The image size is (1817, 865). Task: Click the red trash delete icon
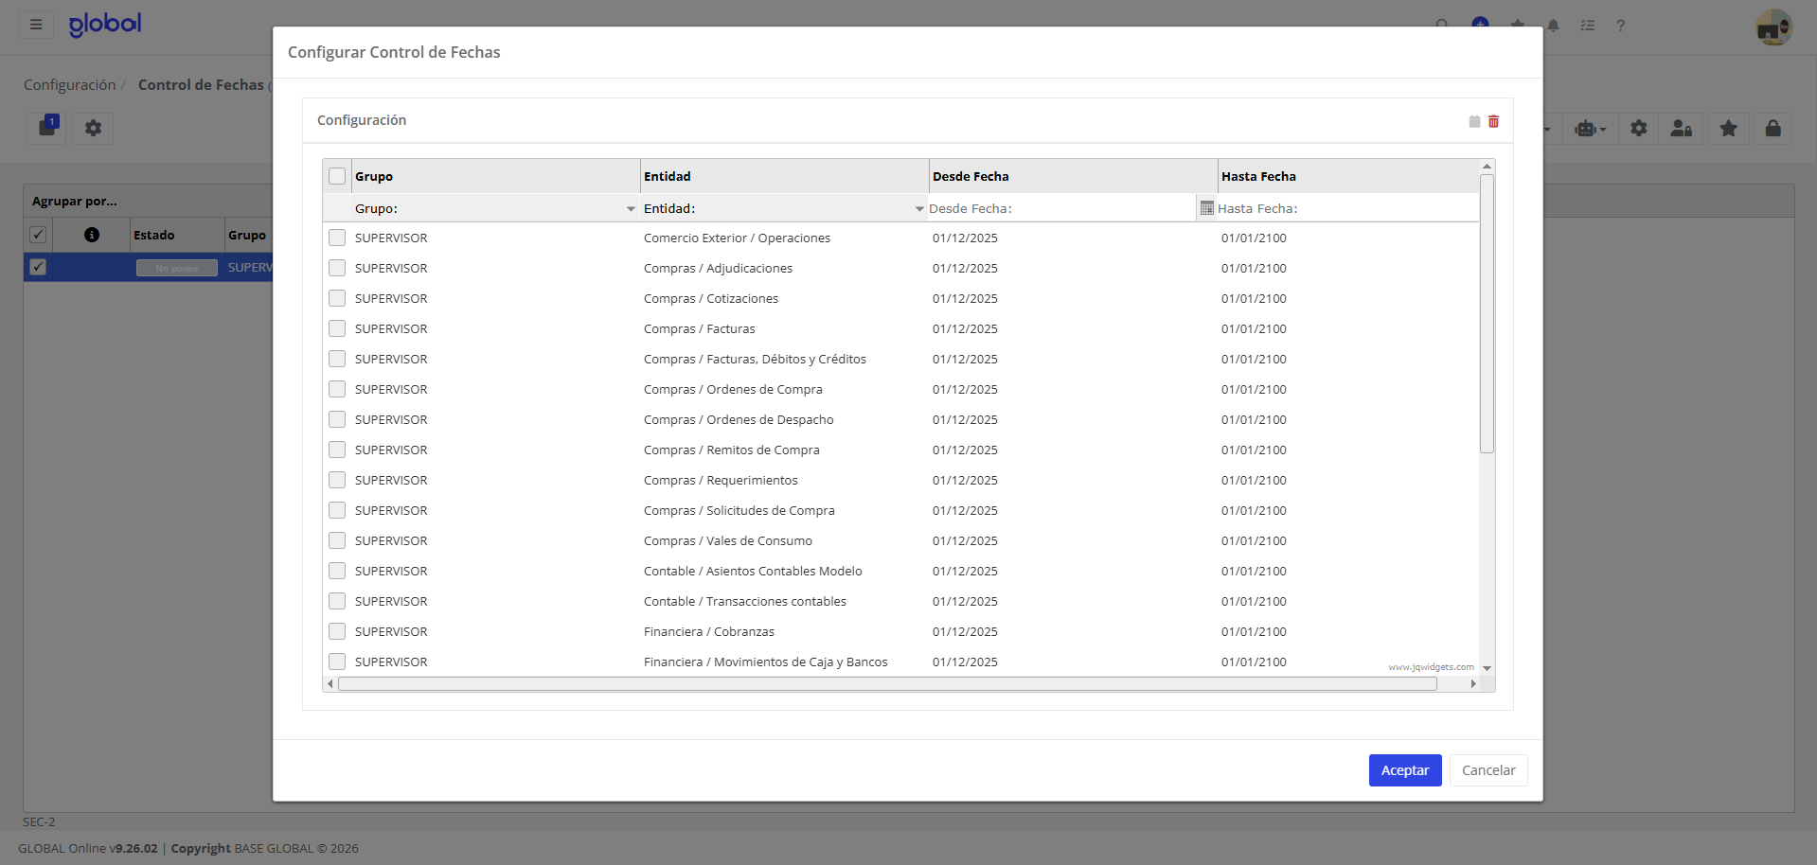point(1493,121)
